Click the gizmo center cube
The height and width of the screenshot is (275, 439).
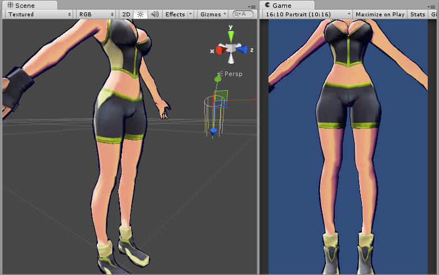(231, 48)
